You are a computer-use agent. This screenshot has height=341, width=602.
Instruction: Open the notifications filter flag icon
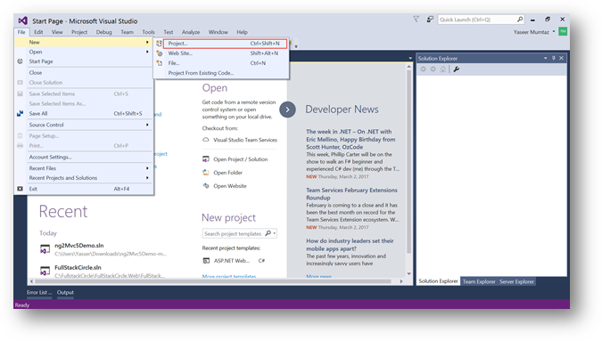[x=416, y=20]
